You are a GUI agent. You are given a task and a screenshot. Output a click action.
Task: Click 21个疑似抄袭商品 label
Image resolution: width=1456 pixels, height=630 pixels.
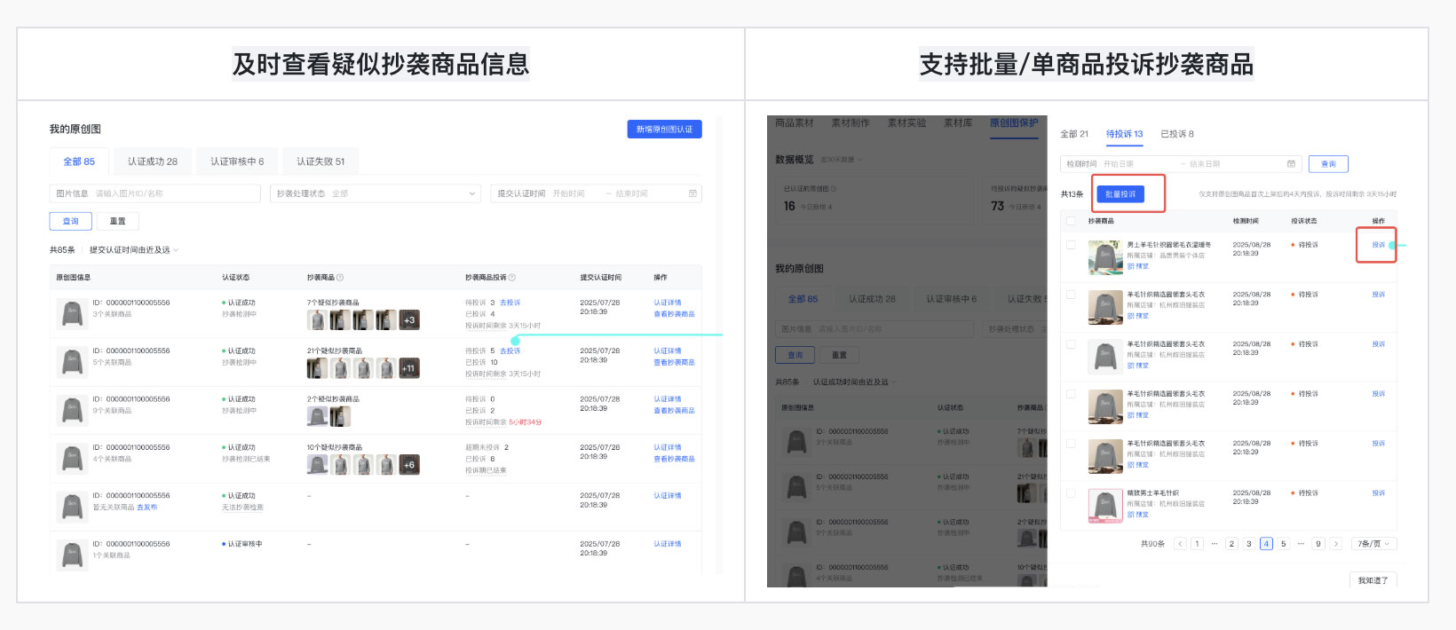pos(335,350)
